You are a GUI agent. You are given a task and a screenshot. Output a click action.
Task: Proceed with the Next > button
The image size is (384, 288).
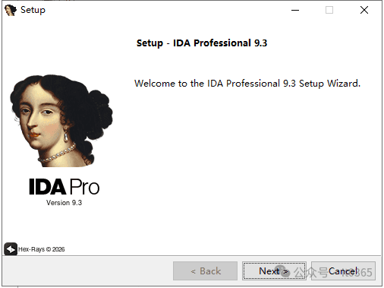274,271
